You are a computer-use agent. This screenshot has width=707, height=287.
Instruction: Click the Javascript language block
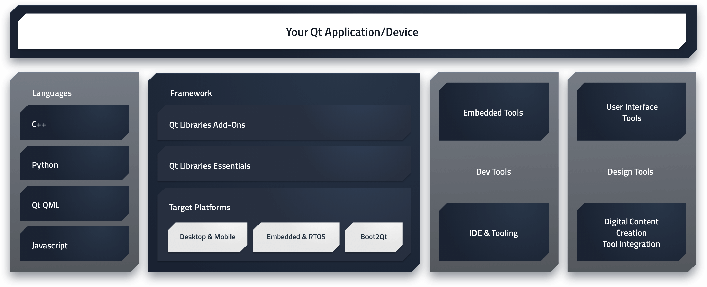pos(74,245)
